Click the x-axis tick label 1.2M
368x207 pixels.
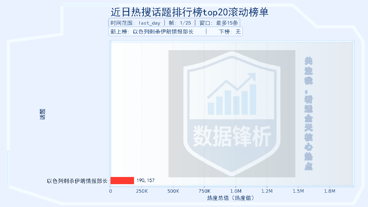(x=267, y=191)
